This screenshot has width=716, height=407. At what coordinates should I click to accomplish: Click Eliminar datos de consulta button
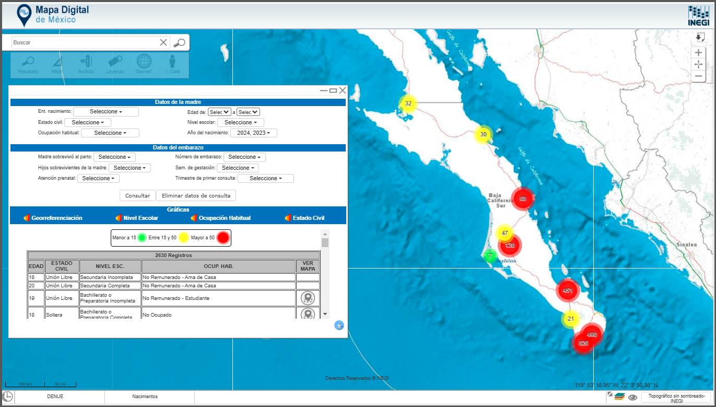click(196, 195)
